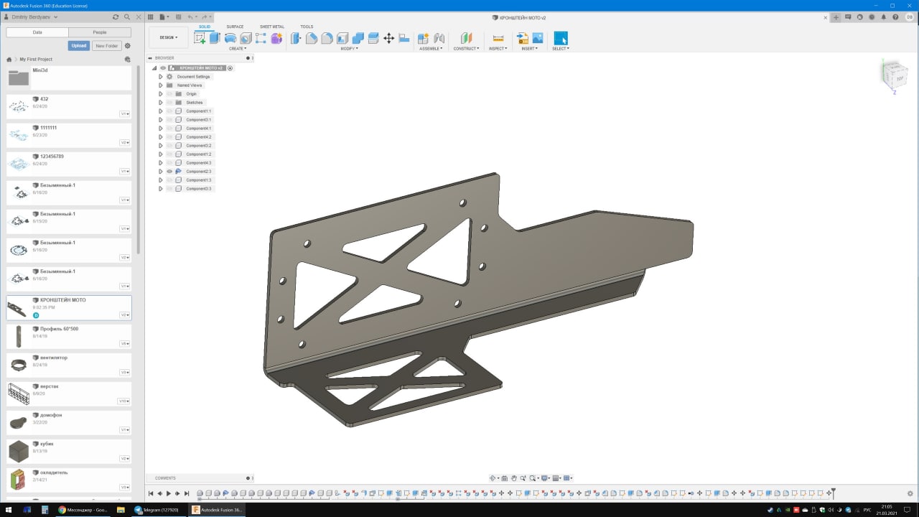Select the Insert Derive tool
This screenshot has height=517, width=919.
pyautogui.click(x=523, y=38)
